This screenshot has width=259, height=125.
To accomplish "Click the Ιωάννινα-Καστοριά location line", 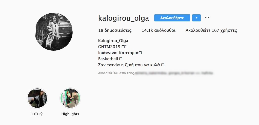I will coord(120,53).
